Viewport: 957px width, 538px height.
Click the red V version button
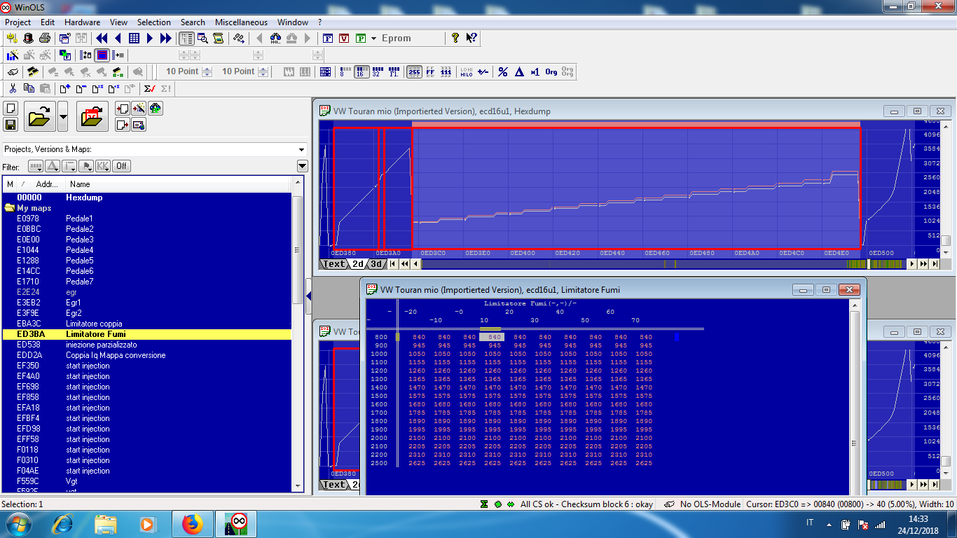pyautogui.click(x=344, y=39)
